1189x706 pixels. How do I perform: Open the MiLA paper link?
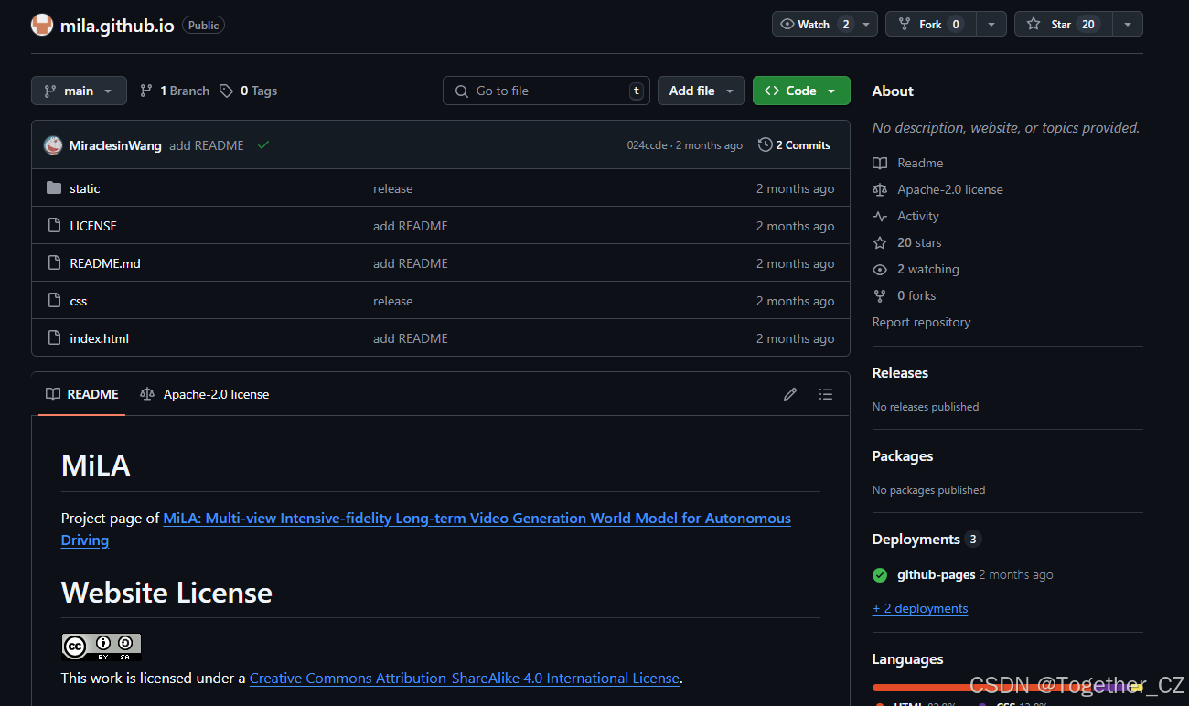point(476,518)
